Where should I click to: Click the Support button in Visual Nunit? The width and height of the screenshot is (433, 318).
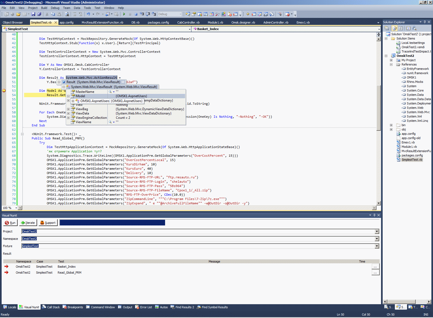(x=48, y=223)
